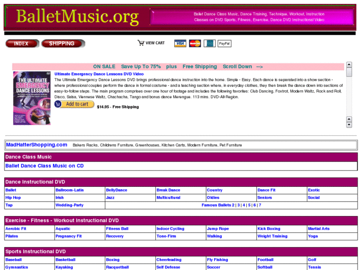Open the Exotic dance category

click(314, 190)
